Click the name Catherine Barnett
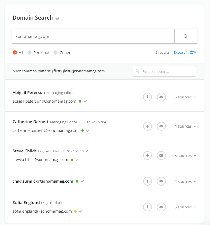 (x=30, y=122)
